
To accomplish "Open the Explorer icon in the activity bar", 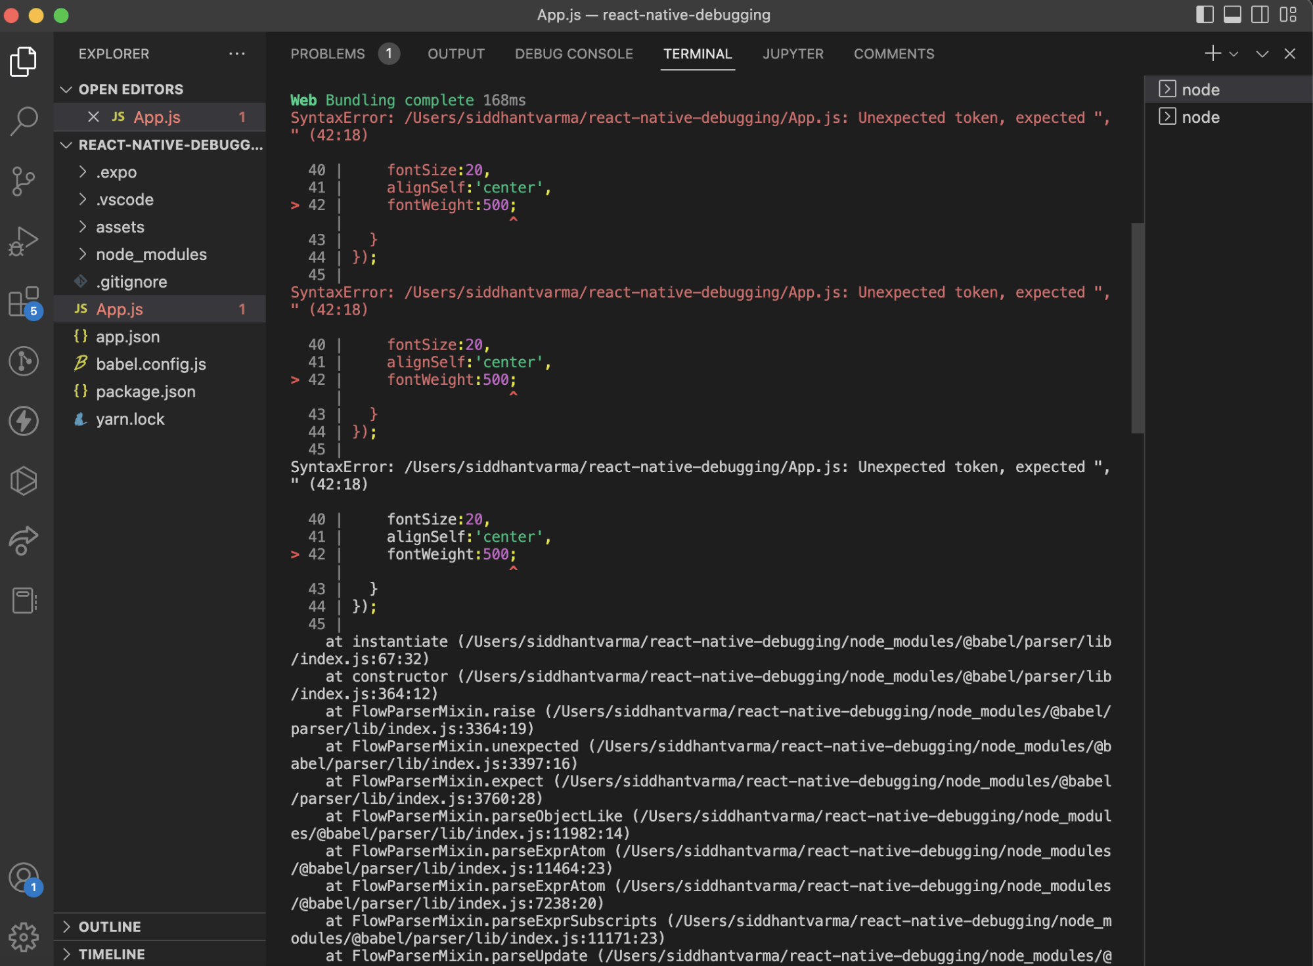I will coord(24,60).
